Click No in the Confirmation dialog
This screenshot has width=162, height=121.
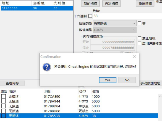pos(127,80)
